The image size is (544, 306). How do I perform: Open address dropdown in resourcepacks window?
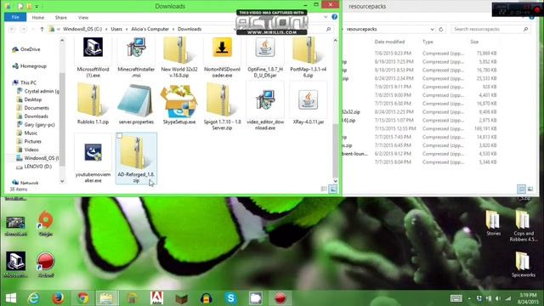[x=432, y=29]
